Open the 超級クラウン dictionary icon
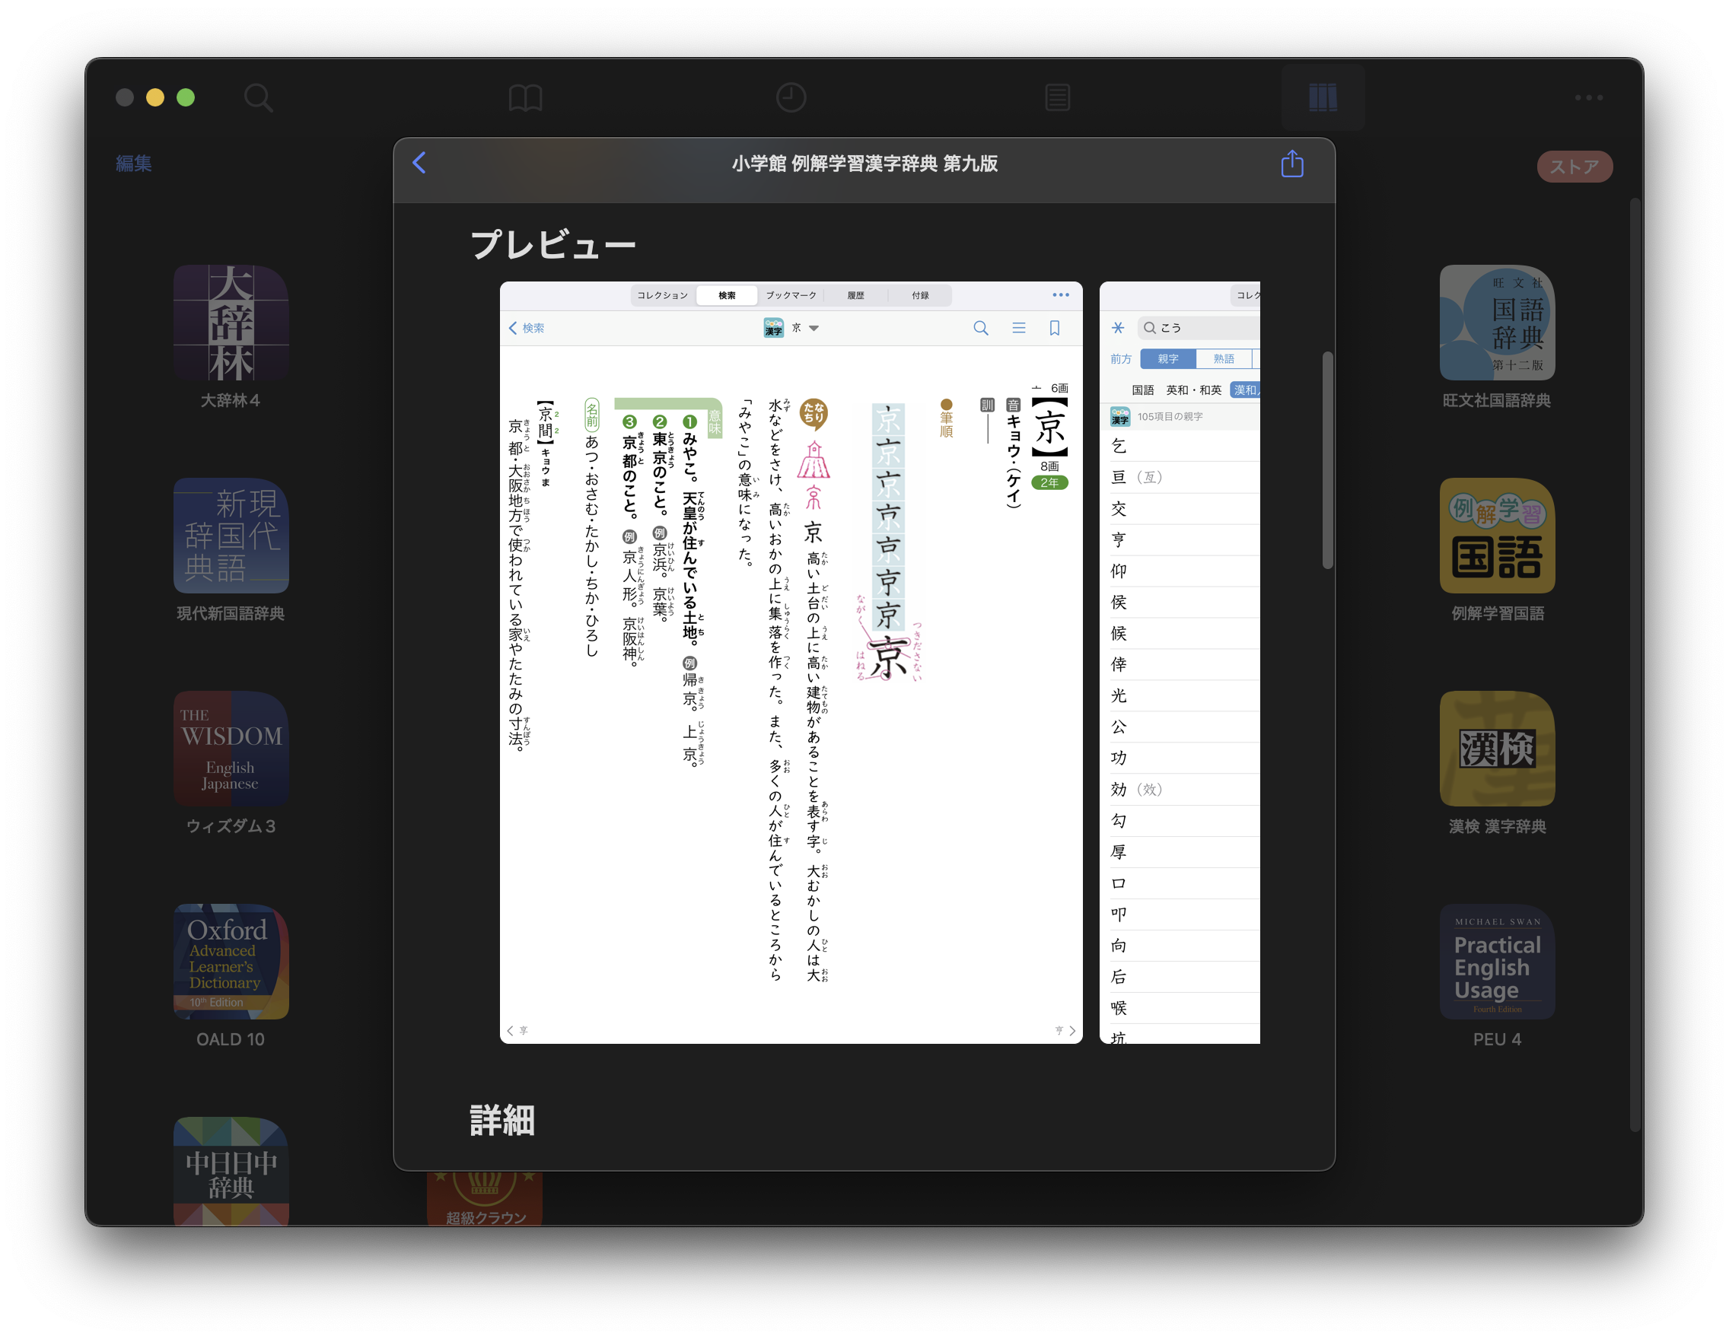The height and width of the screenshot is (1339, 1729). click(x=485, y=1199)
